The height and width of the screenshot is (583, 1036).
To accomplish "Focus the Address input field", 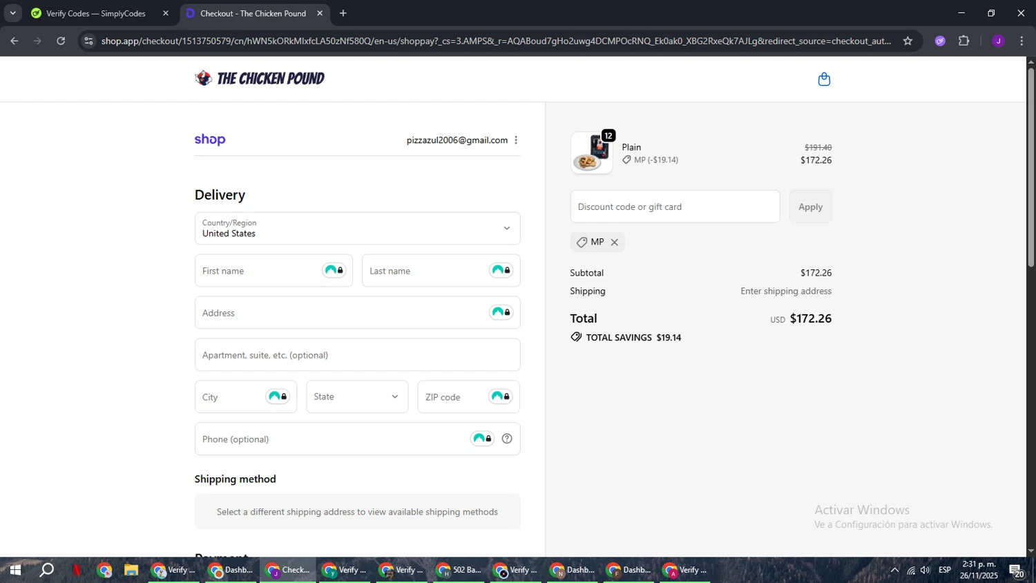I will (357, 313).
